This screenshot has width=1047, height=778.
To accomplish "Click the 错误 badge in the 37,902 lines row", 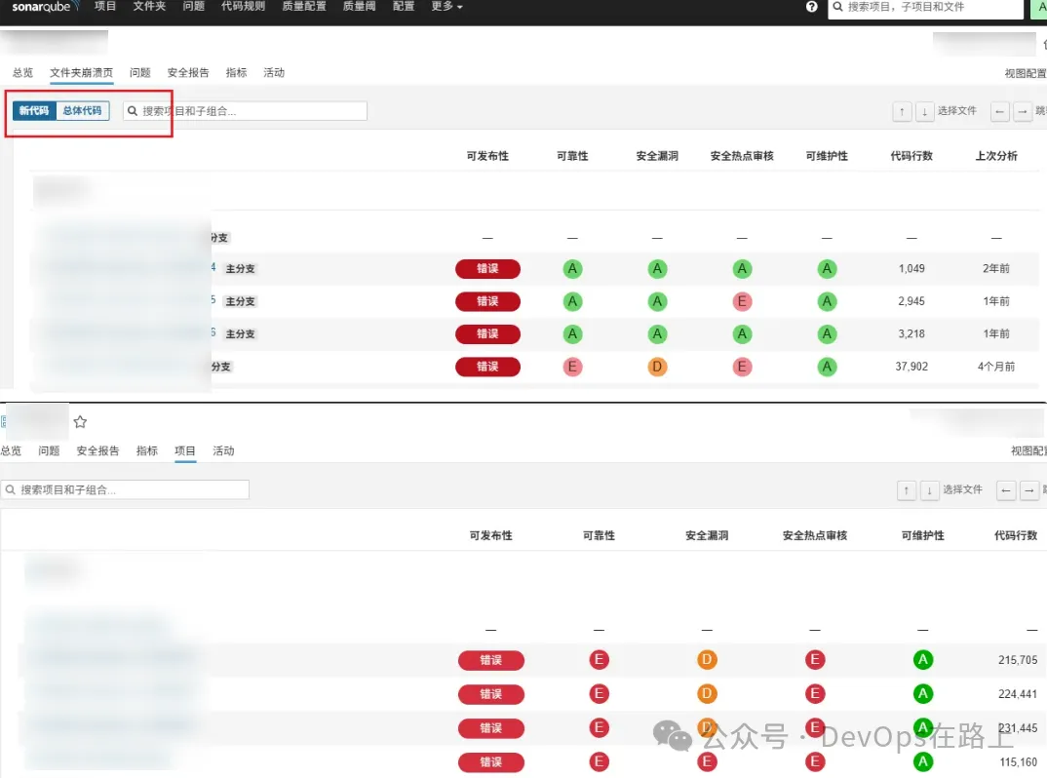I will tap(487, 367).
